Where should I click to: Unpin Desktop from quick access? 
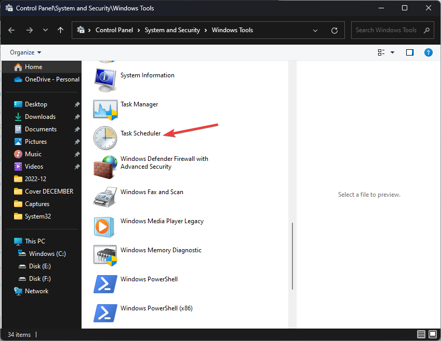[77, 104]
